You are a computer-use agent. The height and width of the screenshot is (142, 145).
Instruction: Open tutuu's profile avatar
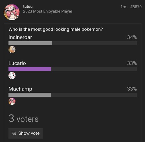(12, 12)
